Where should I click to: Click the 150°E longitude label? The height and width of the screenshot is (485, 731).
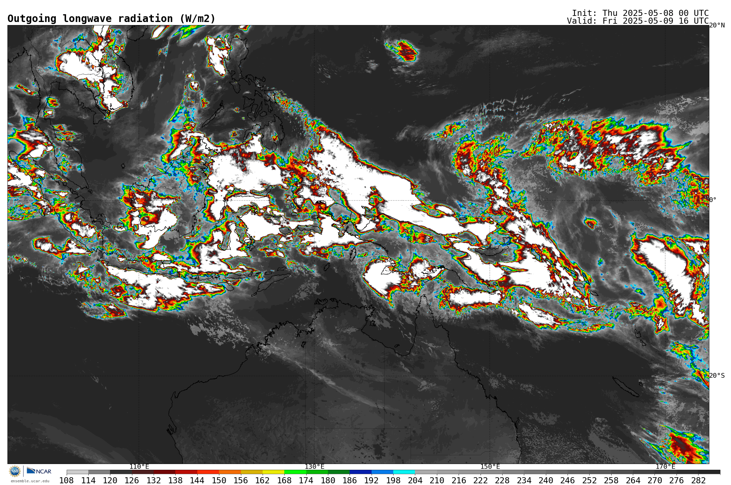click(x=490, y=467)
